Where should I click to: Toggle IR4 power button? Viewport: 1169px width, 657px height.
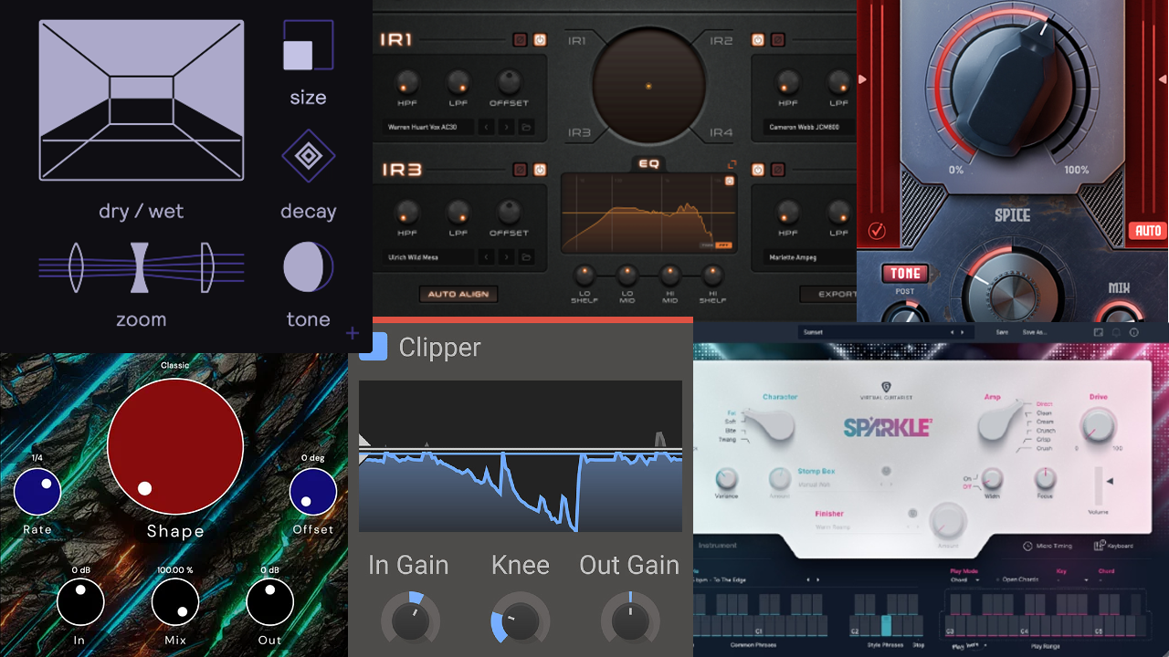coord(757,170)
